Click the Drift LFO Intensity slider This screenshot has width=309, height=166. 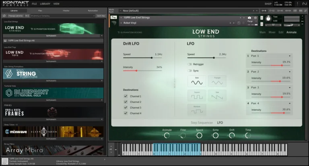click(142, 71)
